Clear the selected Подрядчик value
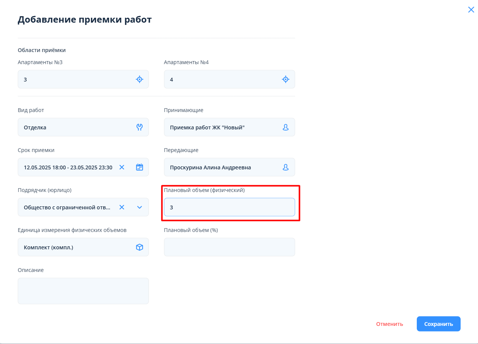 pos(122,207)
